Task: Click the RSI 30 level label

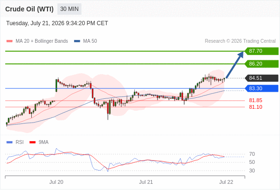Action: (x=252, y=171)
